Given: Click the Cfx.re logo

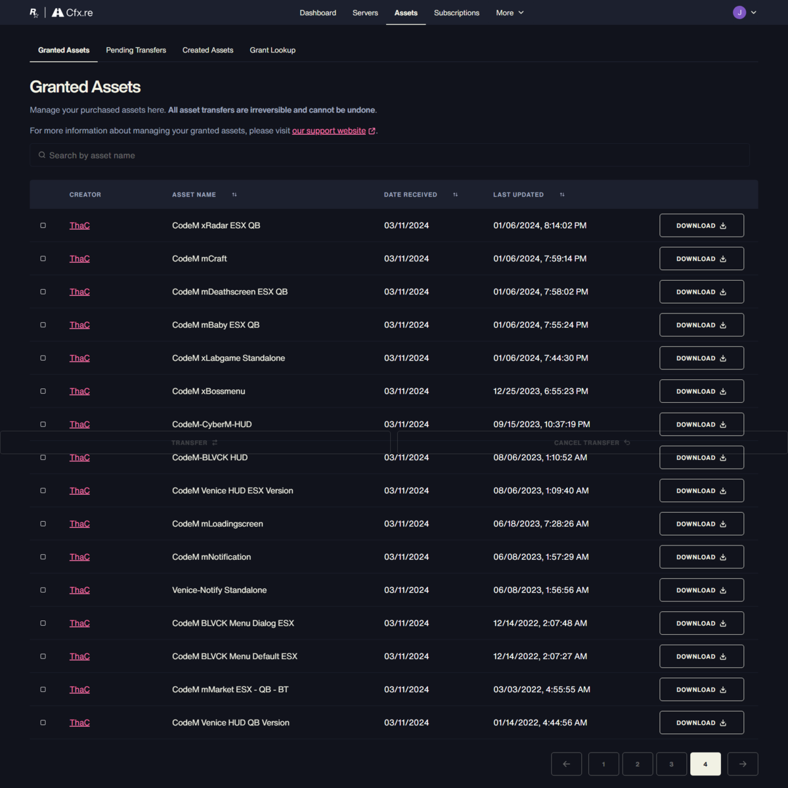Looking at the screenshot, I should (x=72, y=12).
